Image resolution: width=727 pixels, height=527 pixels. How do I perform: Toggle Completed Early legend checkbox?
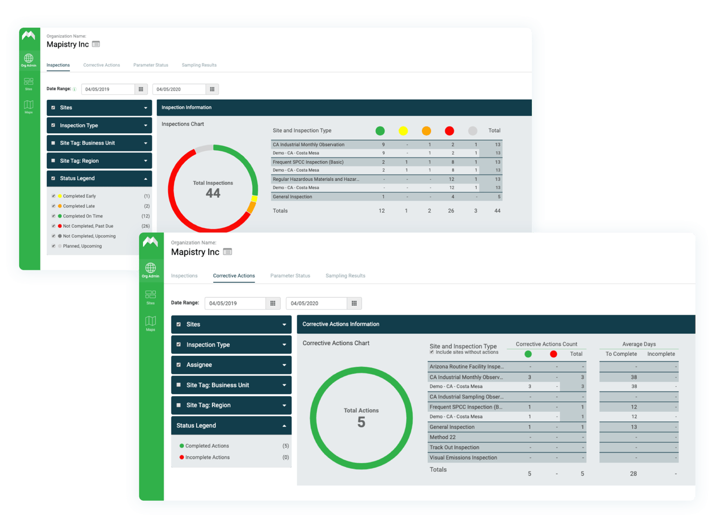pos(53,196)
